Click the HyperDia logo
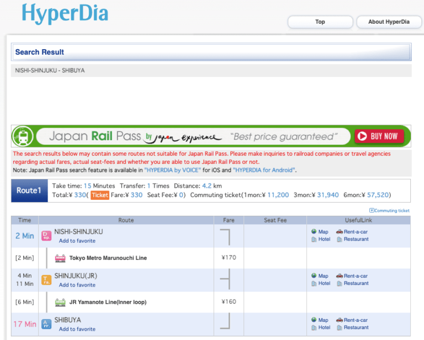 point(65,14)
